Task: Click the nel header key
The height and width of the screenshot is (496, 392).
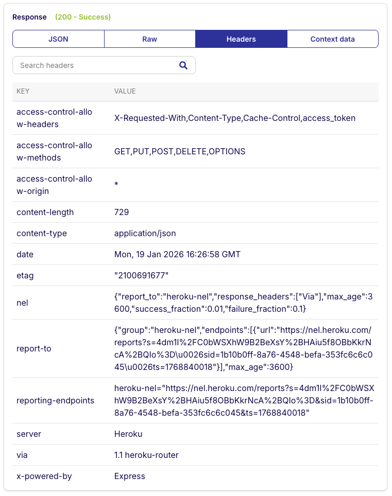Action: tap(22, 303)
